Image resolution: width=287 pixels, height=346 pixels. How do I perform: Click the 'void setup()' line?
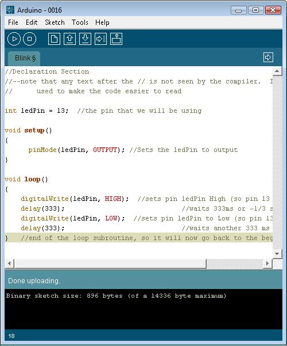coord(28,130)
